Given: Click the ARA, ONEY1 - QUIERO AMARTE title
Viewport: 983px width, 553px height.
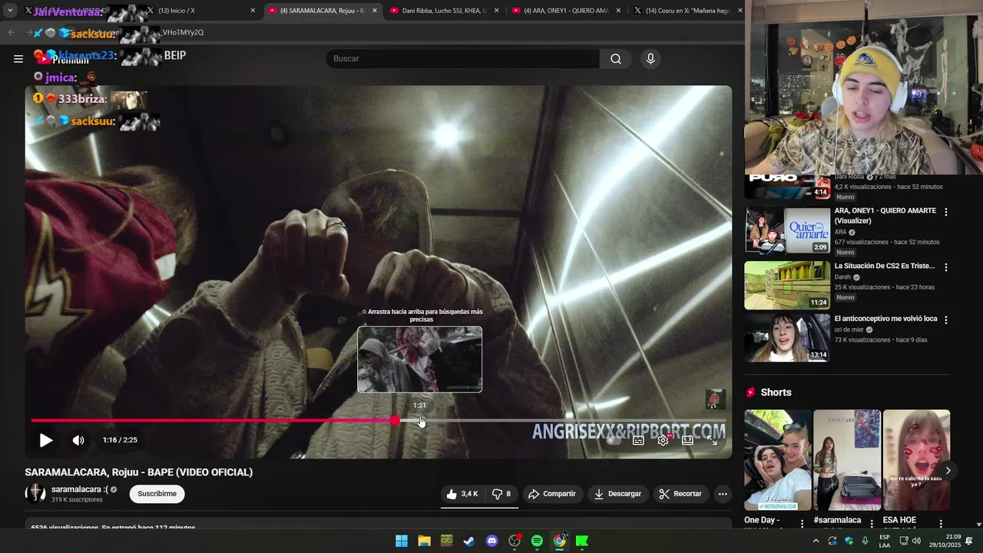Looking at the screenshot, I should 885,216.
